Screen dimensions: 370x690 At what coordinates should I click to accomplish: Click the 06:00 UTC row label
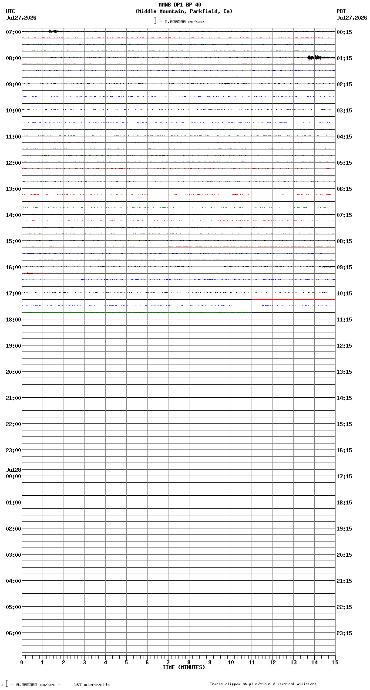(13, 633)
